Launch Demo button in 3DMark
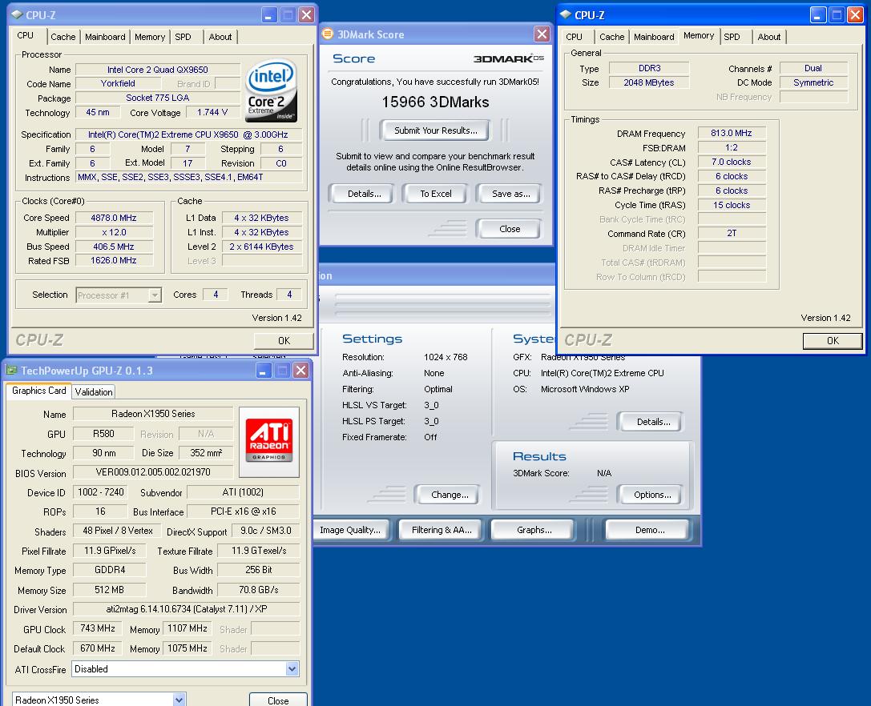The width and height of the screenshot is (871, 706). (x=649, y=530)
